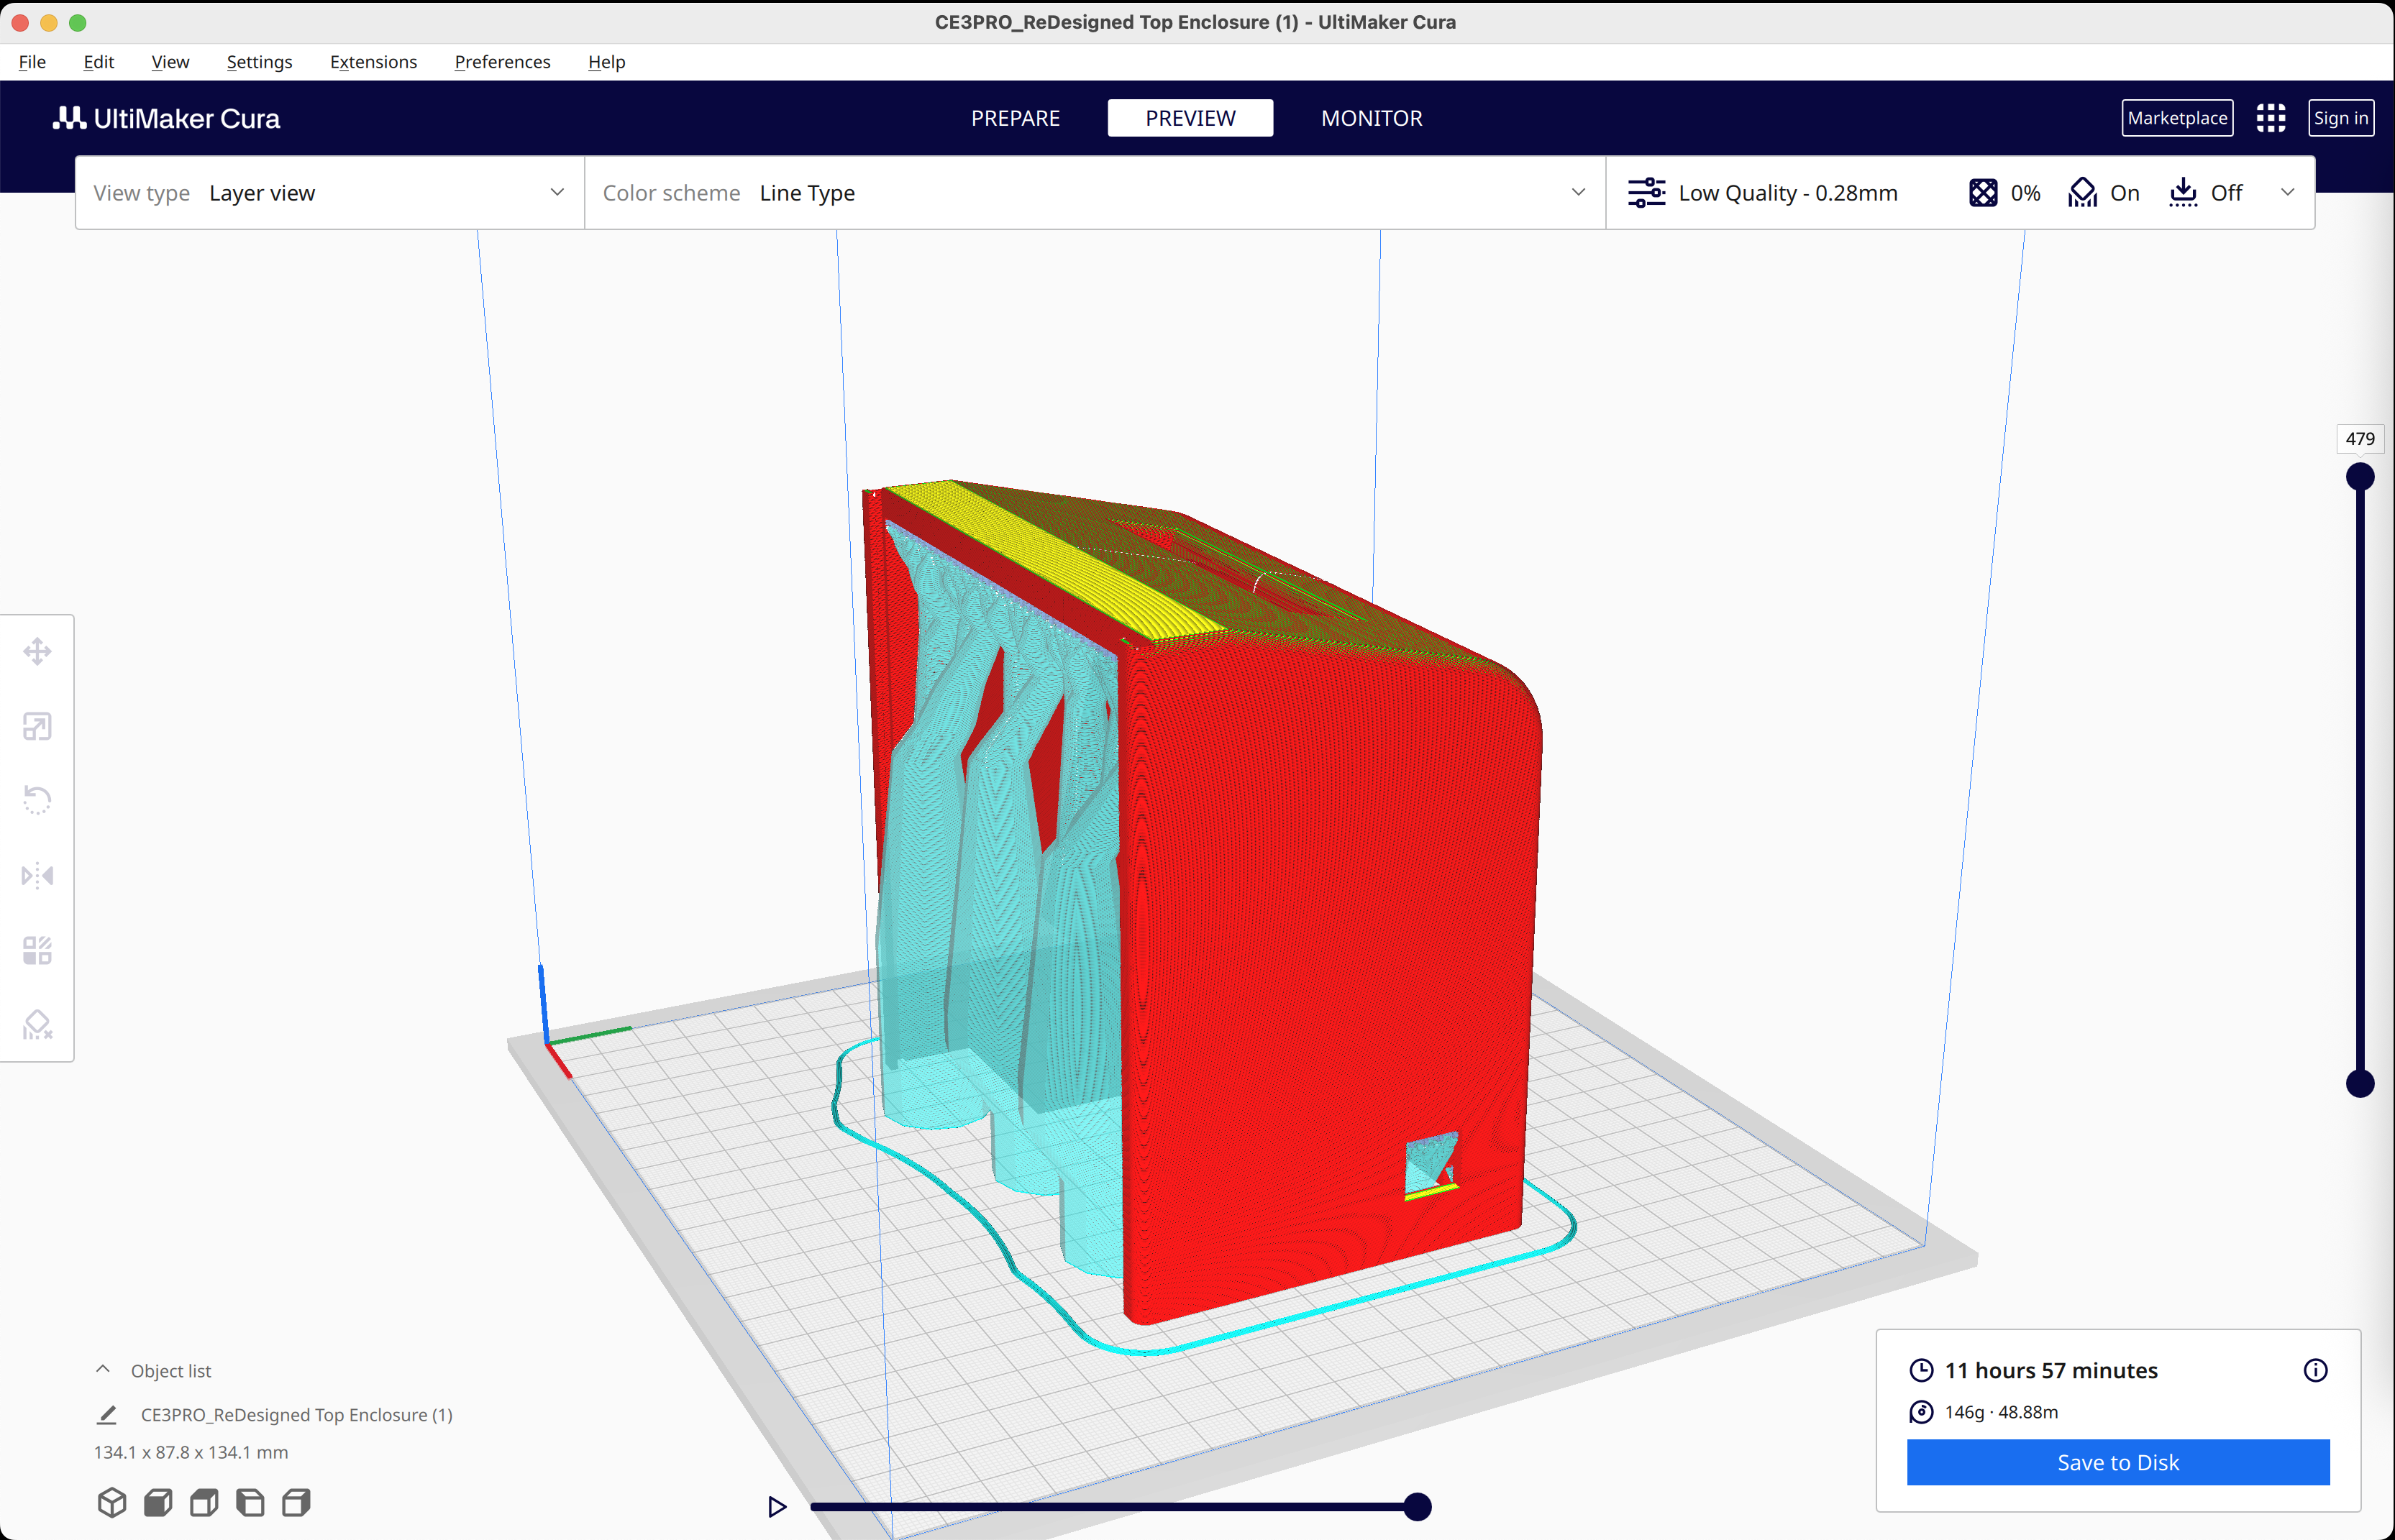Click the infill percentage icon

(1983, 193)
